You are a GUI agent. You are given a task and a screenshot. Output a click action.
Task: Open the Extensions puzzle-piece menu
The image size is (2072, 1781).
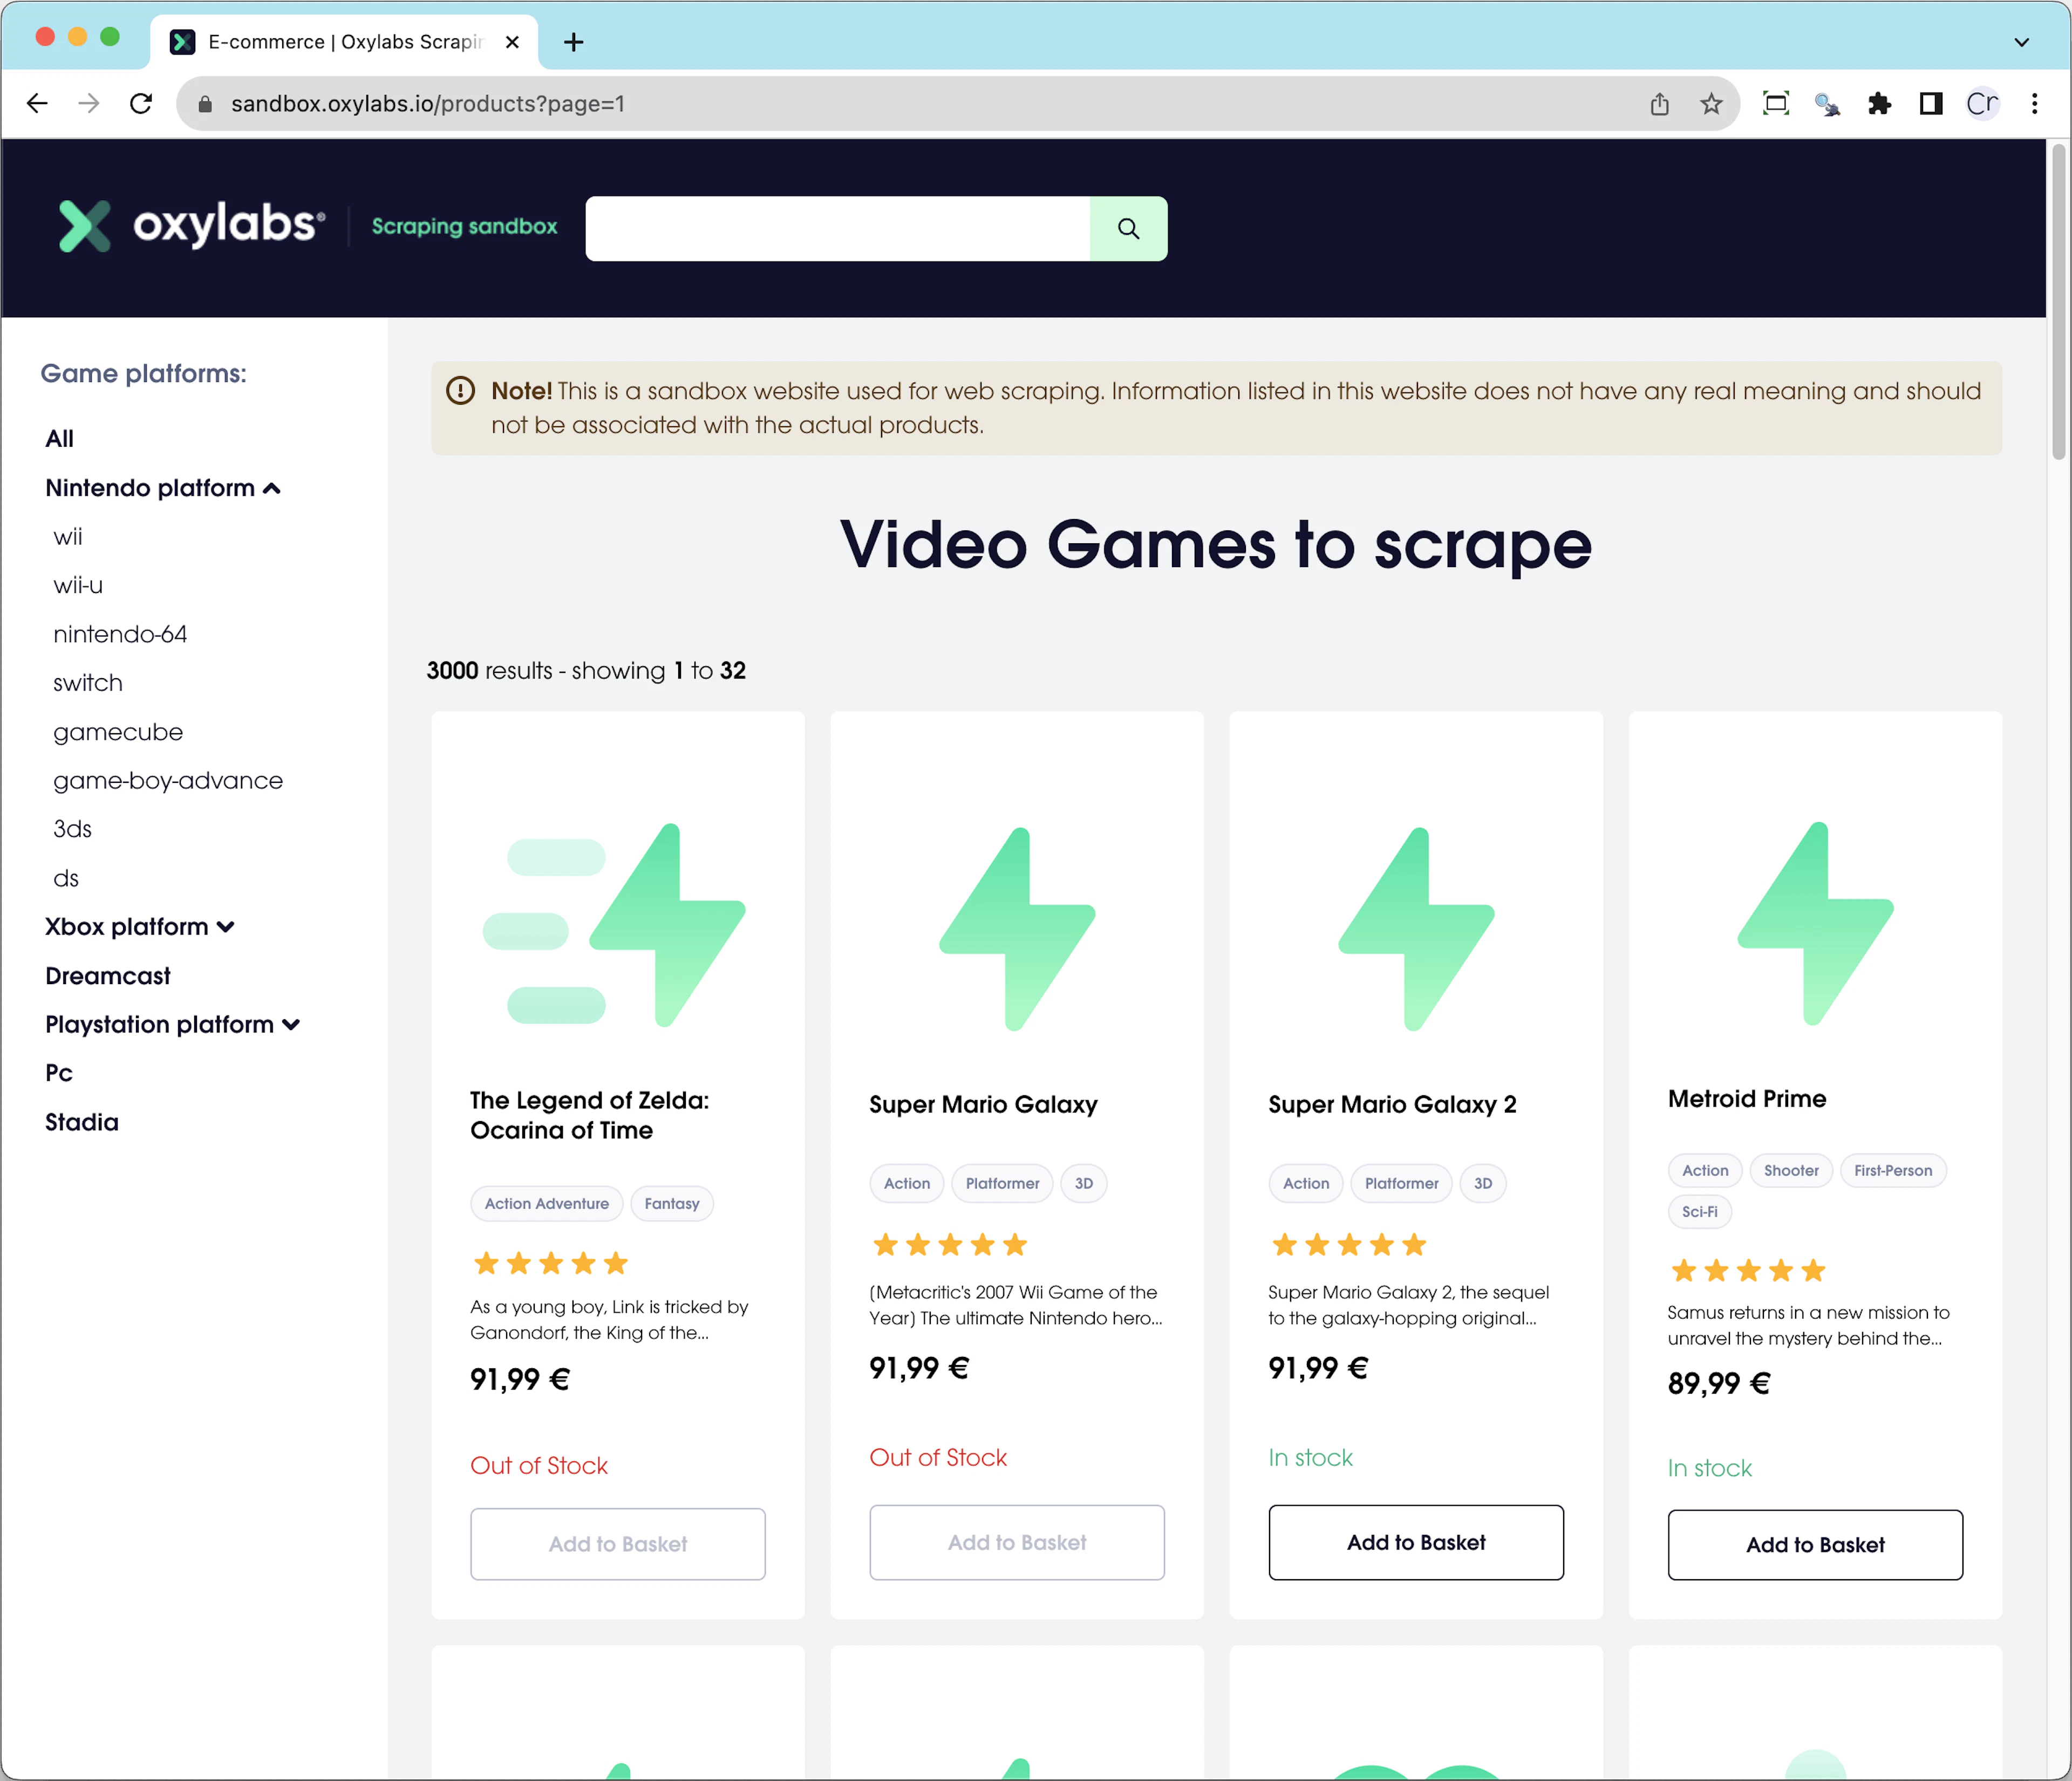pyautogui.click(x=1880, y=104)
